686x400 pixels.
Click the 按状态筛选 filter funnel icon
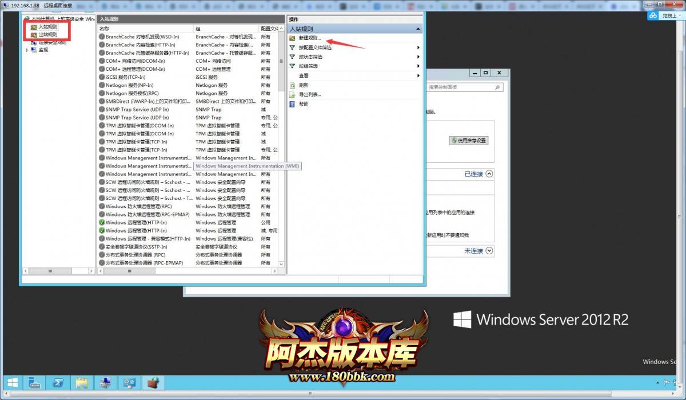pyautogui.click(x=292, y=57)
